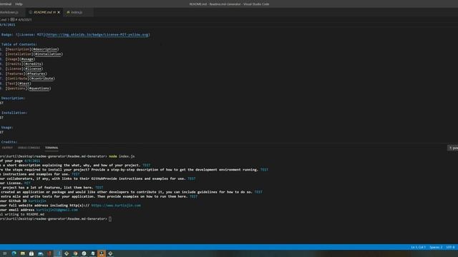Click the terminal prompt cursor
The height and width of the screenshot is (257, 458).
point(109,219)
